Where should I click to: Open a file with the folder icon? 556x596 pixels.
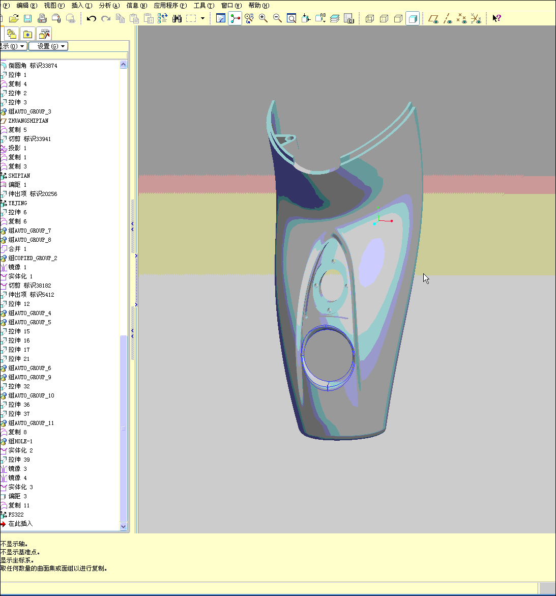coord(14,18)
